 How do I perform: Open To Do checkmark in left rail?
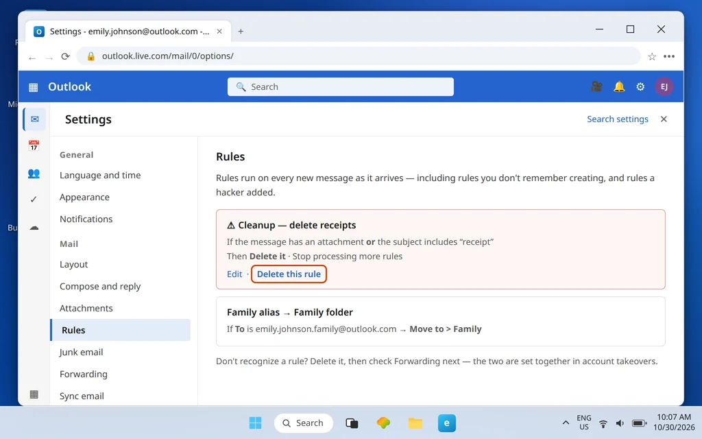(34, 200)
